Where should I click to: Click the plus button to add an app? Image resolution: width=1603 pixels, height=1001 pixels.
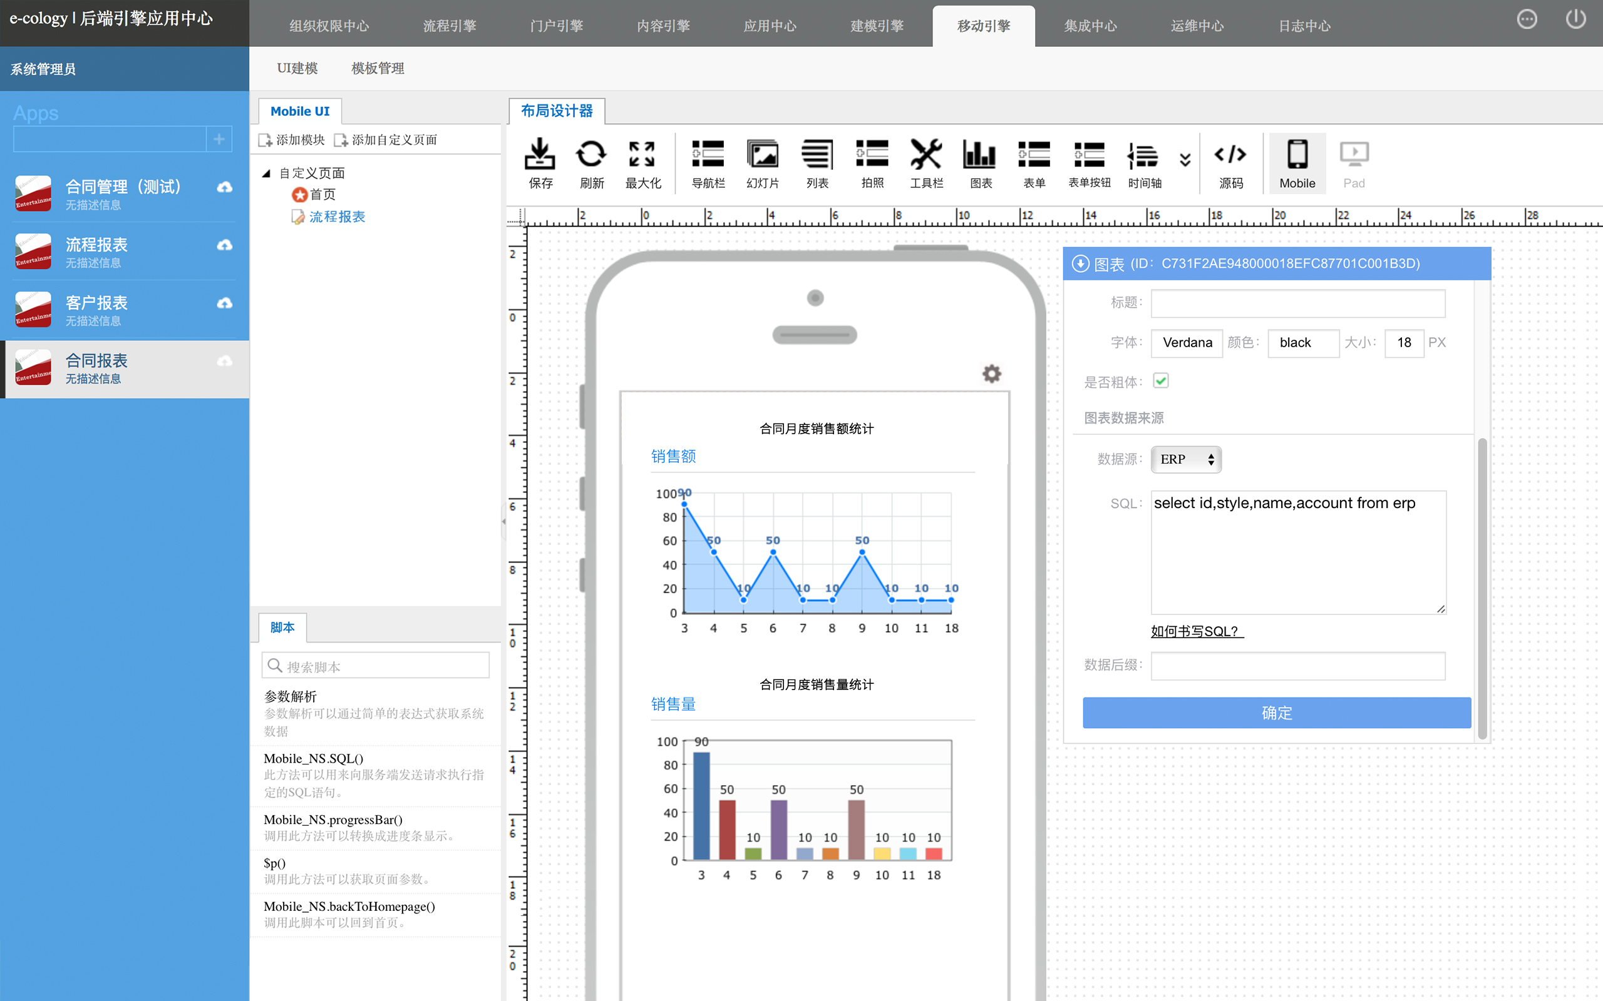pyautogui.click(x=219, y=139)
